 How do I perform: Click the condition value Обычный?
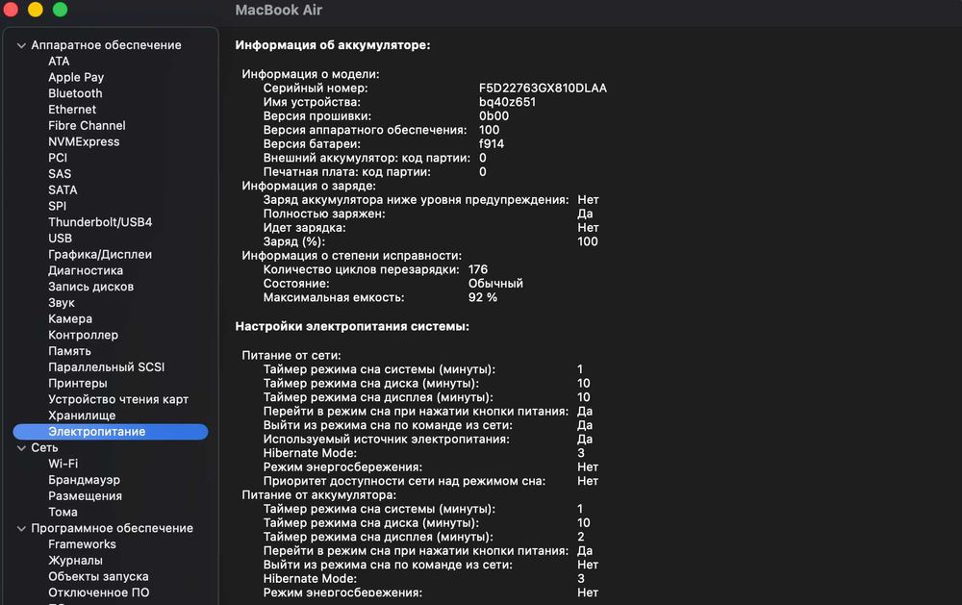point(495,284)
